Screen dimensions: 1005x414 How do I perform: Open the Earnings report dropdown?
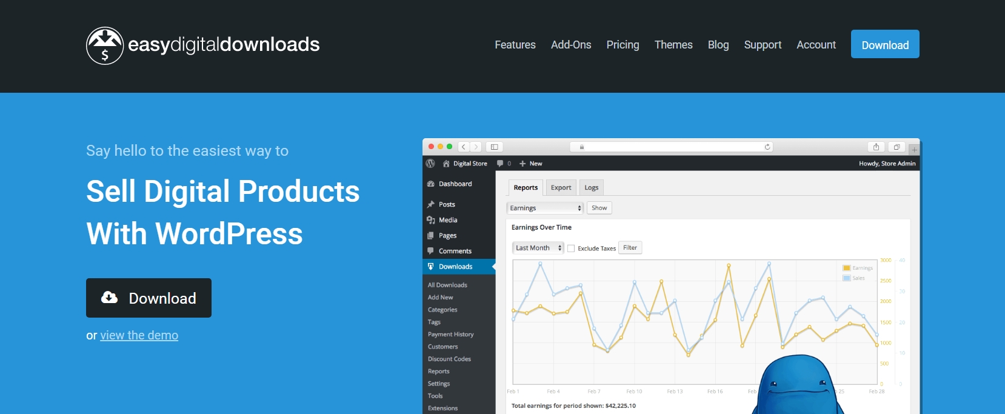point(545,208)
